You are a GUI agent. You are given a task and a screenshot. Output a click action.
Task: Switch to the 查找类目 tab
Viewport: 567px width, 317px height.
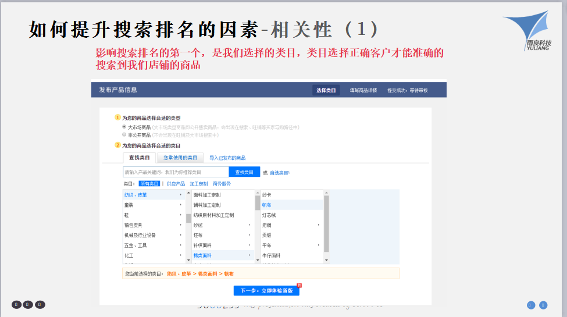140,158
